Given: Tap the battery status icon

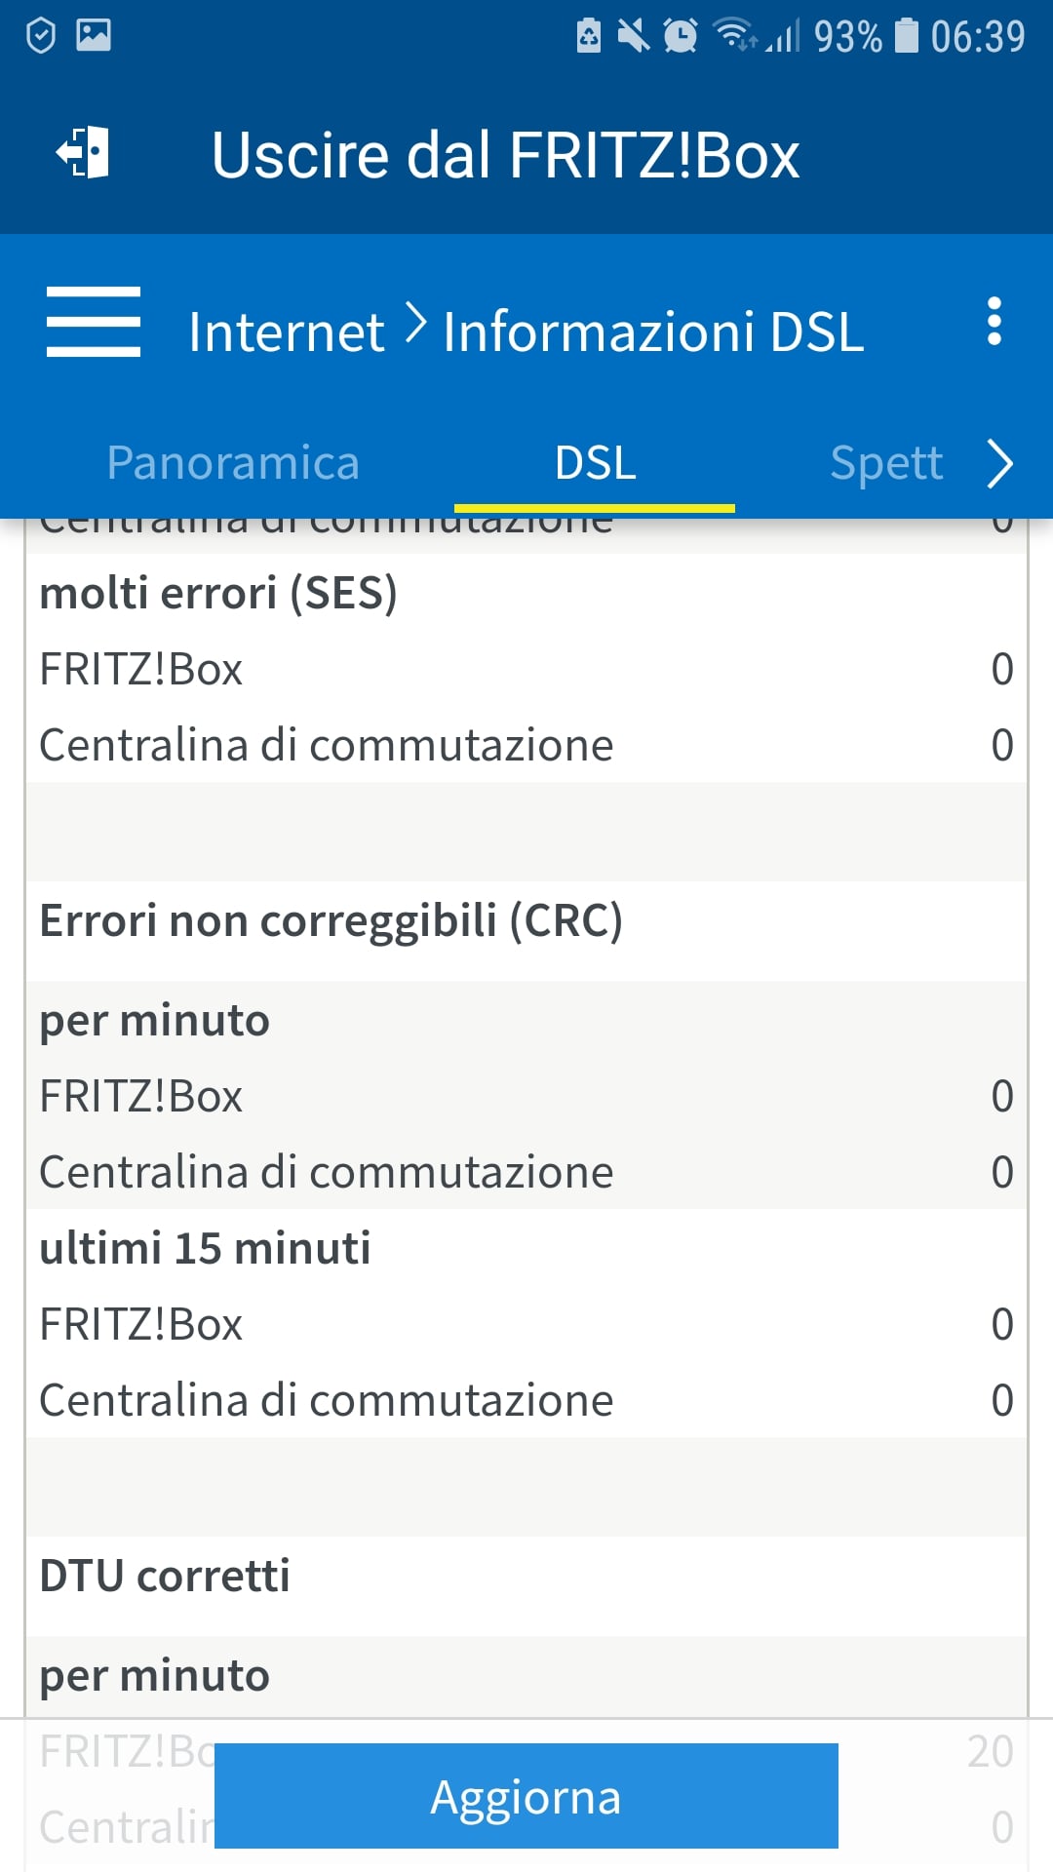Looking at the screenshot, I should (907, 36).
